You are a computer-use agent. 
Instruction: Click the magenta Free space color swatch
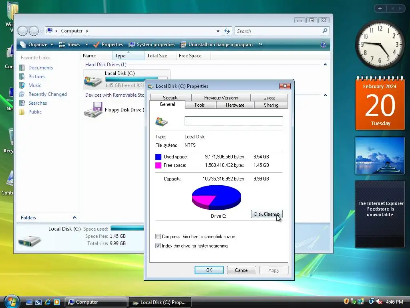pyautogui.click(x=158, y=165)
